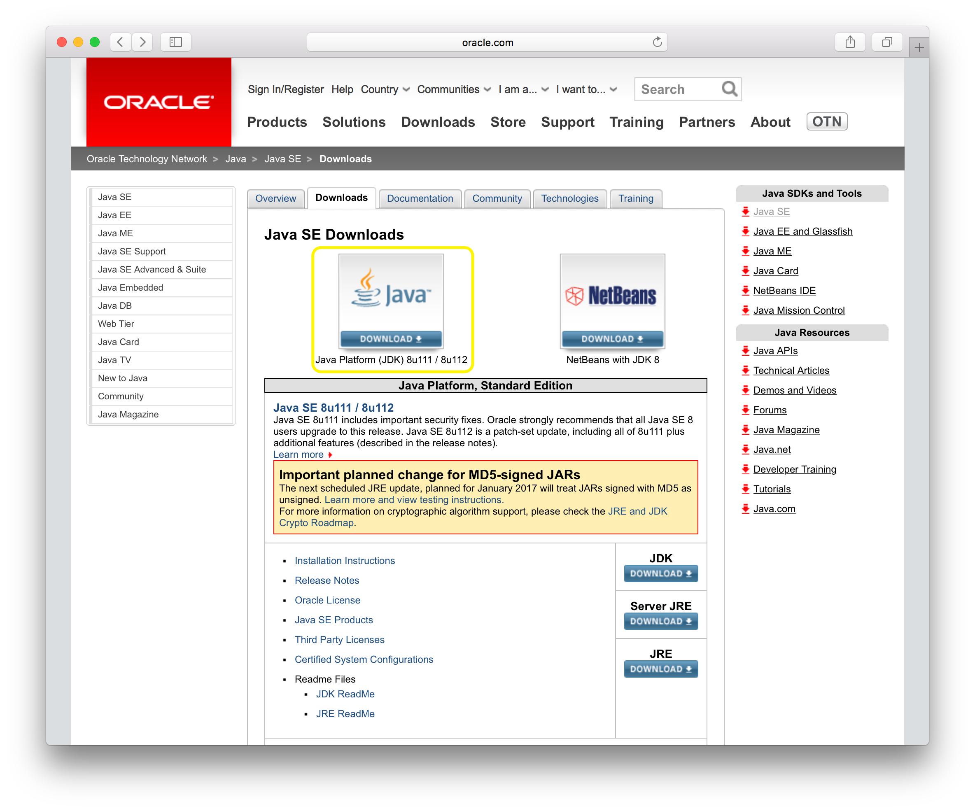Click the Java Platform download image
975x811 pixels.
[391, 301]
